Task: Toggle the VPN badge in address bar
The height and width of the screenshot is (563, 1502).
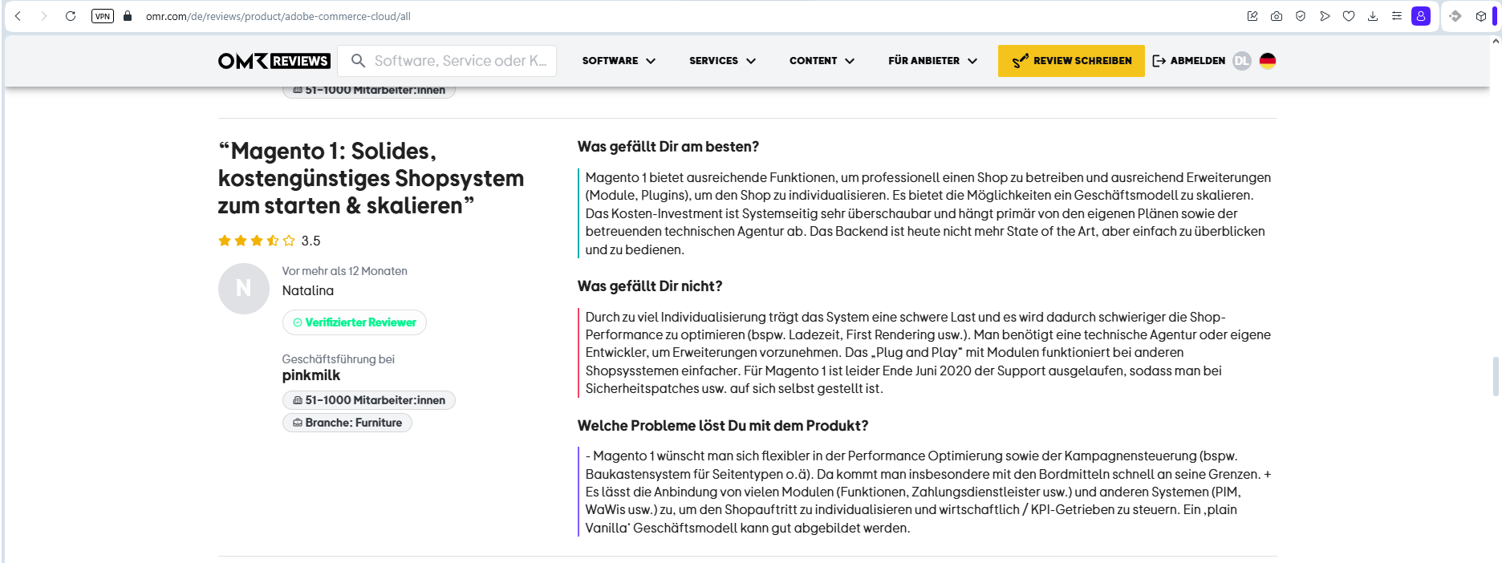Action: pyautogui.click(x=103, y=16)
